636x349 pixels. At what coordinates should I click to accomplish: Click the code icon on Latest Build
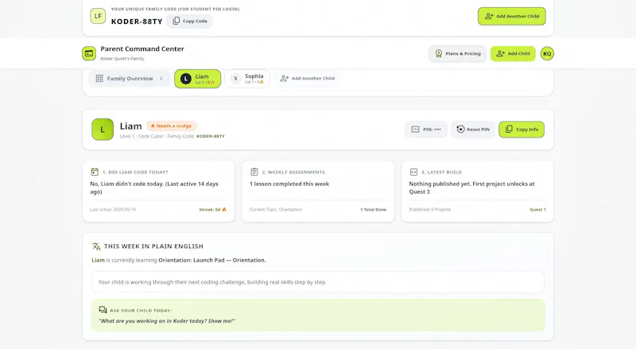413,172
